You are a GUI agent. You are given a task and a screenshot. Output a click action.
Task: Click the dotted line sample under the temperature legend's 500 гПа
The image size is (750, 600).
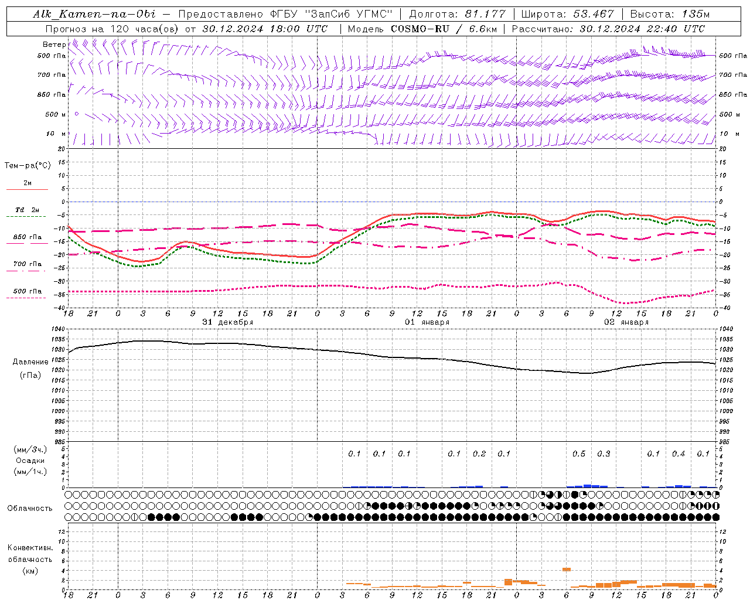tap(27, 298)
